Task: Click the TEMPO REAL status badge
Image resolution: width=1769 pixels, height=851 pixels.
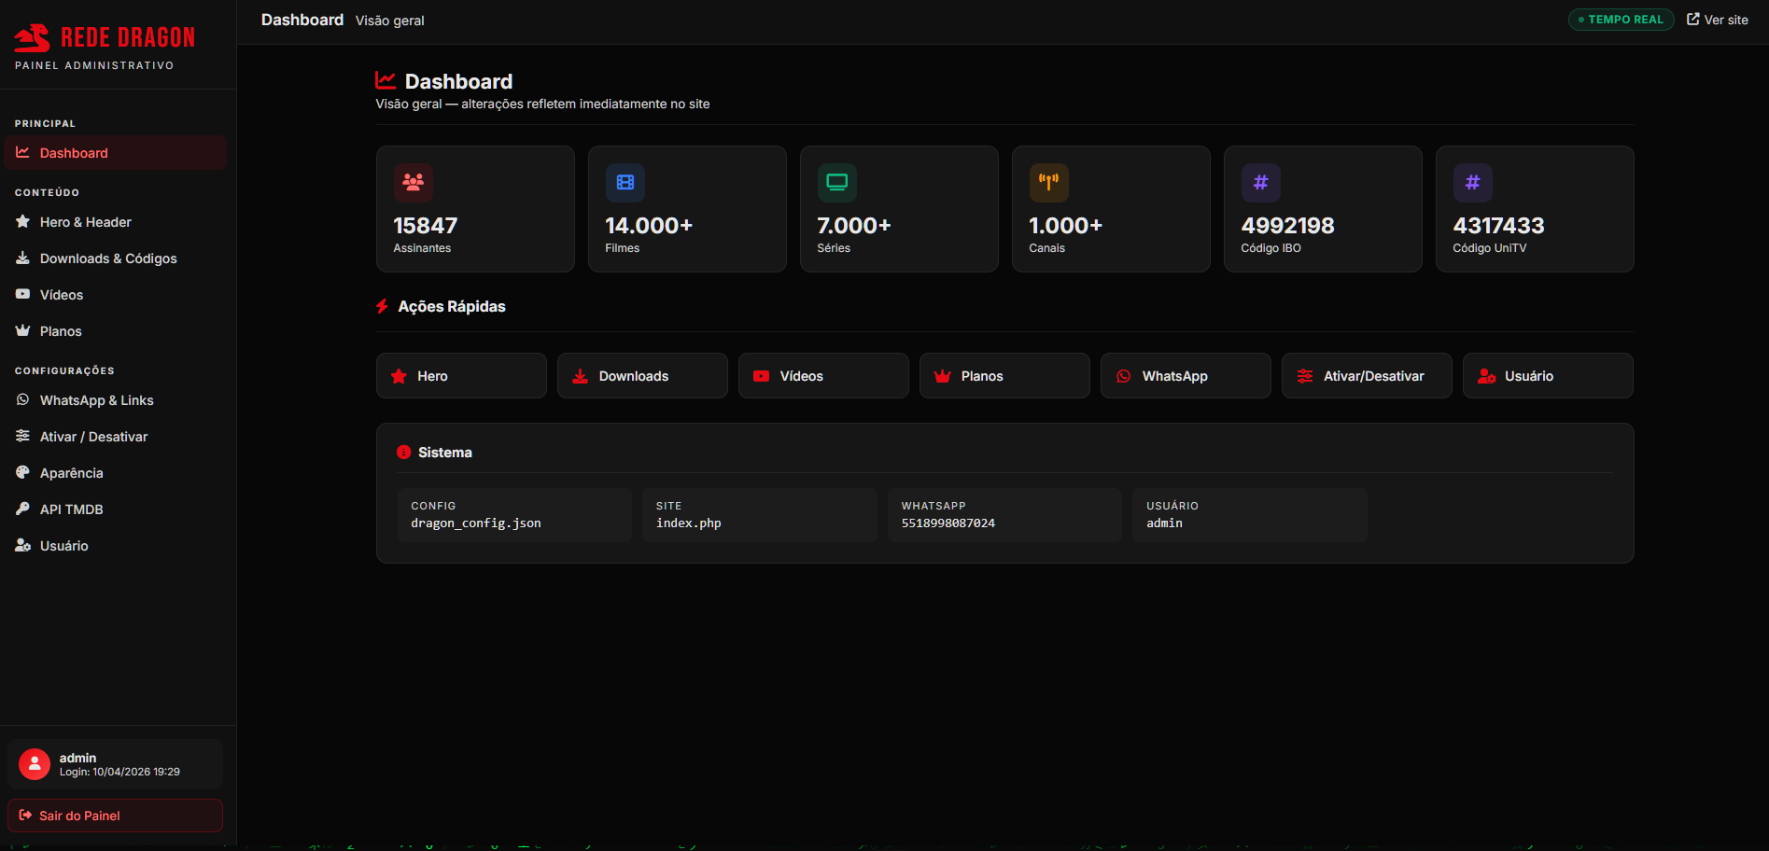Action: 1622,19
